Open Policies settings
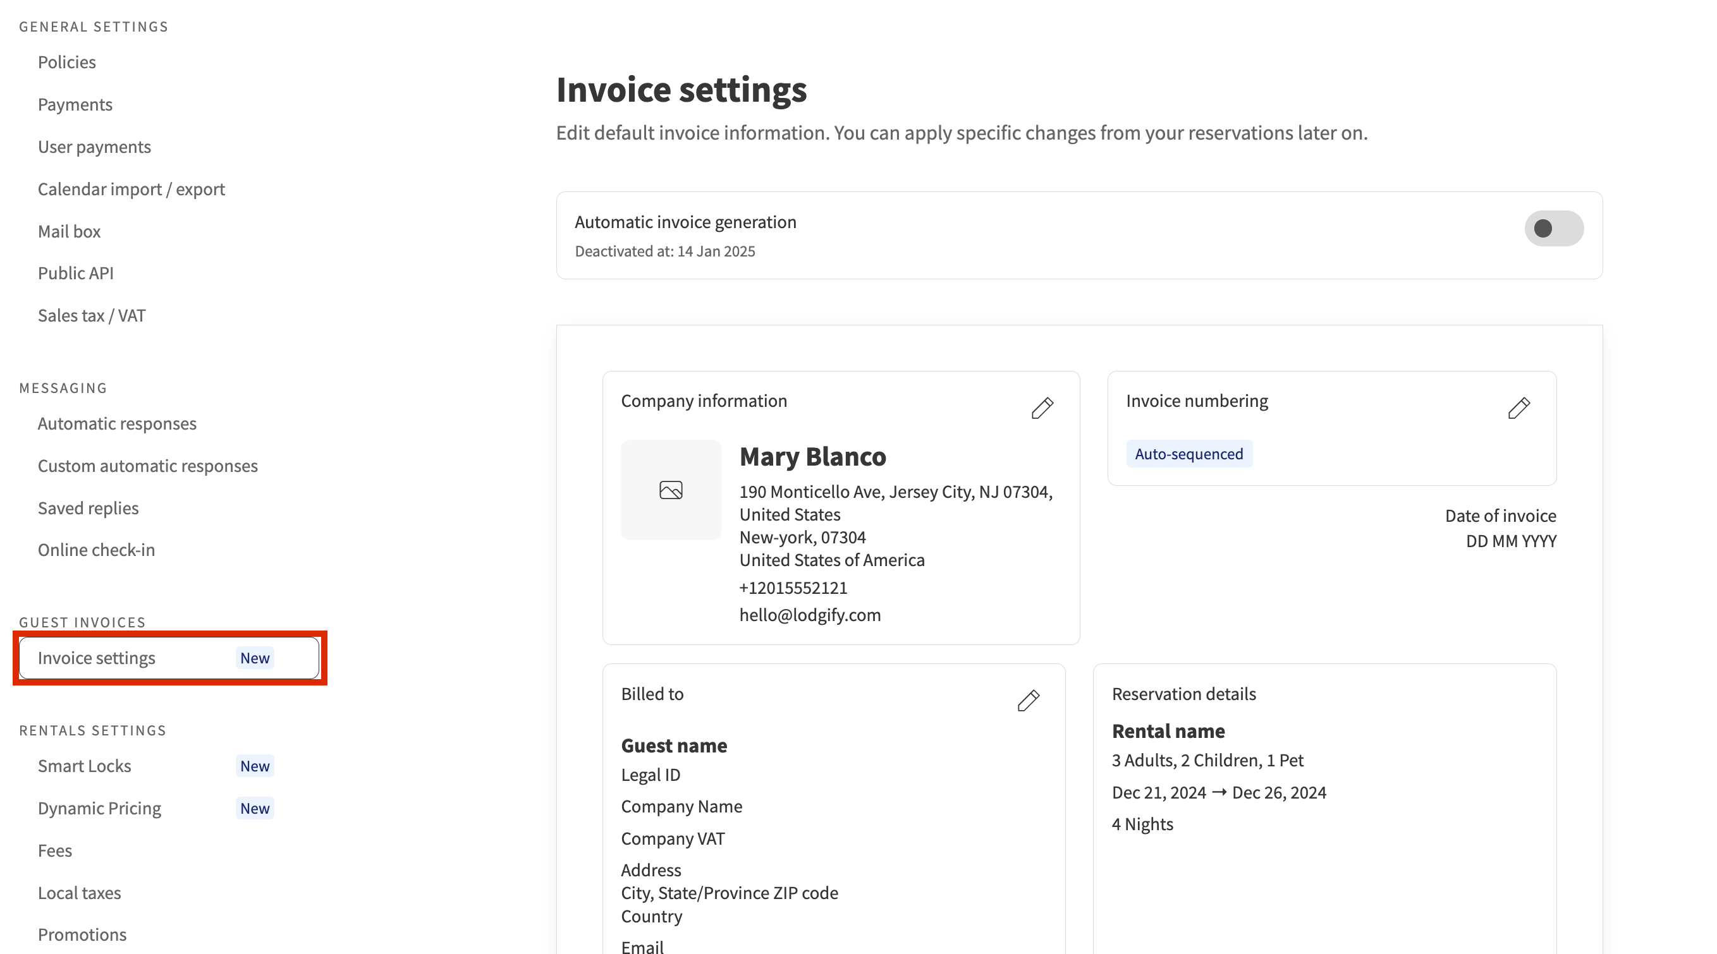This screenshot has width=1717, height=954. click(x=66, y=62)
